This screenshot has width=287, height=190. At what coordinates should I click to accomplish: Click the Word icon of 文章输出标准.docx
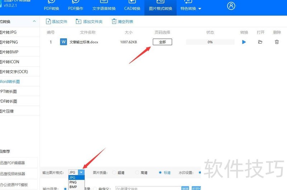tap(63, 42)
